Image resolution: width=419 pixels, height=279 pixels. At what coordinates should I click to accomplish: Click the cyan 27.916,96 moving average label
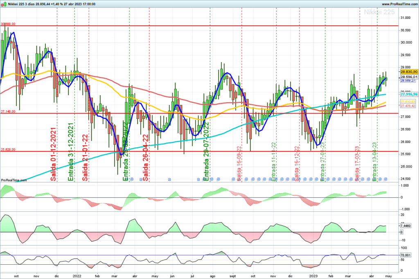click(x=409, y=94)
